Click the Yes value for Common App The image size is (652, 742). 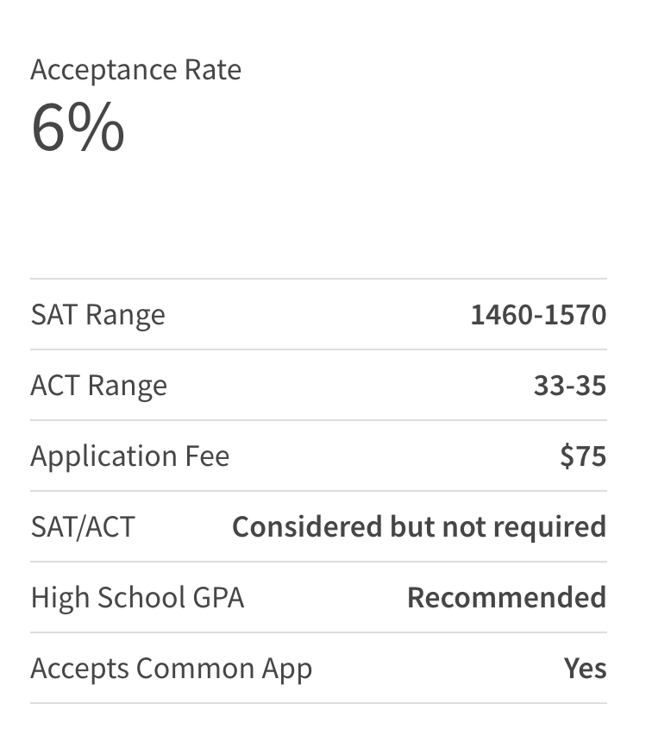coord(586,669)
